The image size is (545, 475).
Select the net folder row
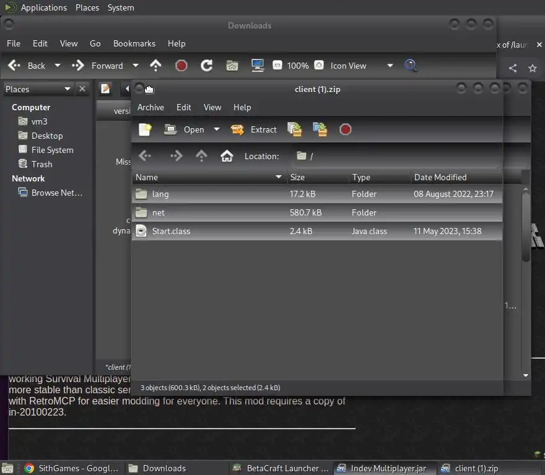coord(317,212)
